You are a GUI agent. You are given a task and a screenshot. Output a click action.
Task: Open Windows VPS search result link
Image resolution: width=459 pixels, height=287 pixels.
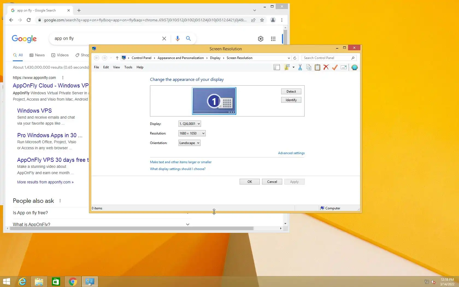[x=34, y=111]
